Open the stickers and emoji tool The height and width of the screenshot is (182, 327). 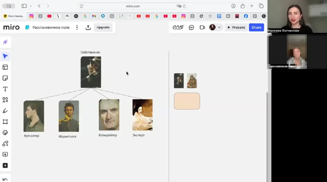[x=5, y=133]
